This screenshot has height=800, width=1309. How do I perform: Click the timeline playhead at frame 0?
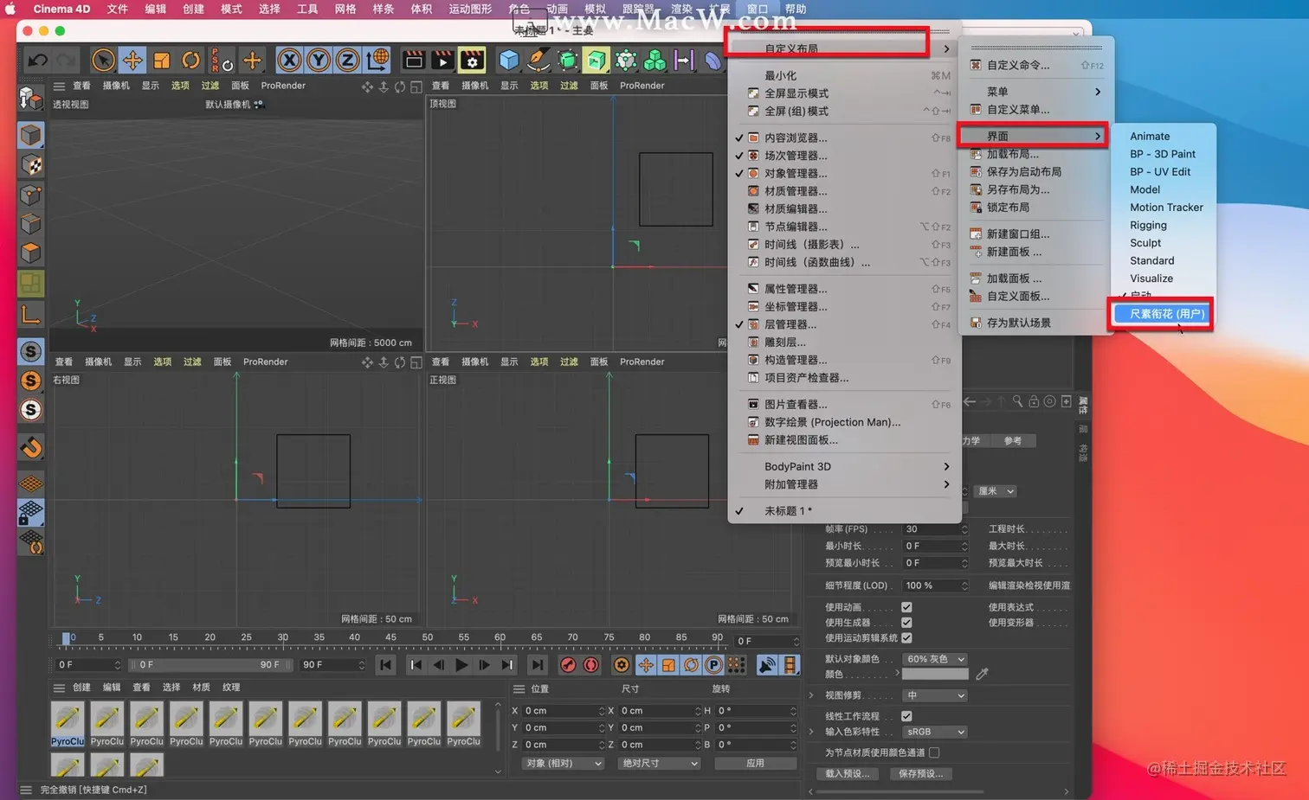coord(67,639)
